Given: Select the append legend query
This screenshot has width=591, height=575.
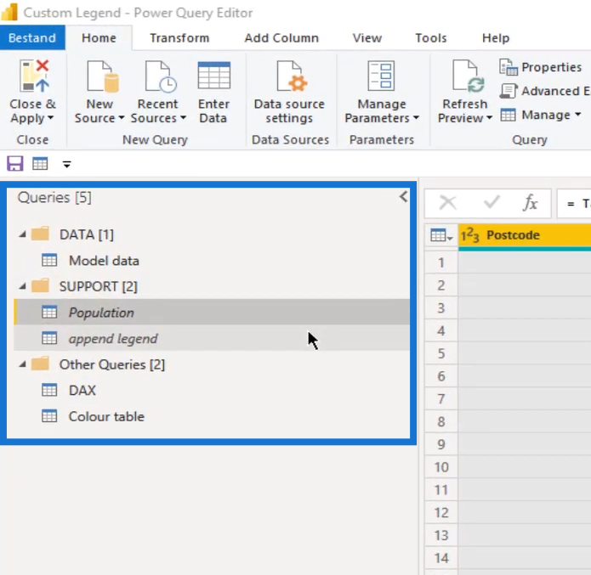Looking at the screenshot, I should coord(212,338).
